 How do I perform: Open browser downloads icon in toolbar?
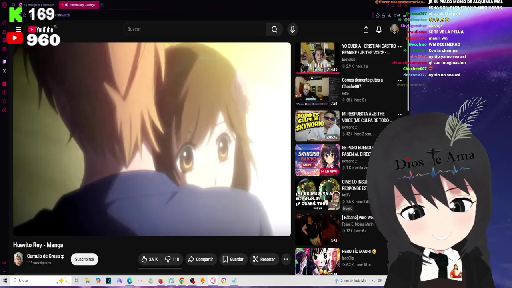coord(389,15)
